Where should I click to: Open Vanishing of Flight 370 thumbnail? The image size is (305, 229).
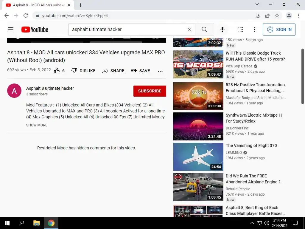pos(198,157)
